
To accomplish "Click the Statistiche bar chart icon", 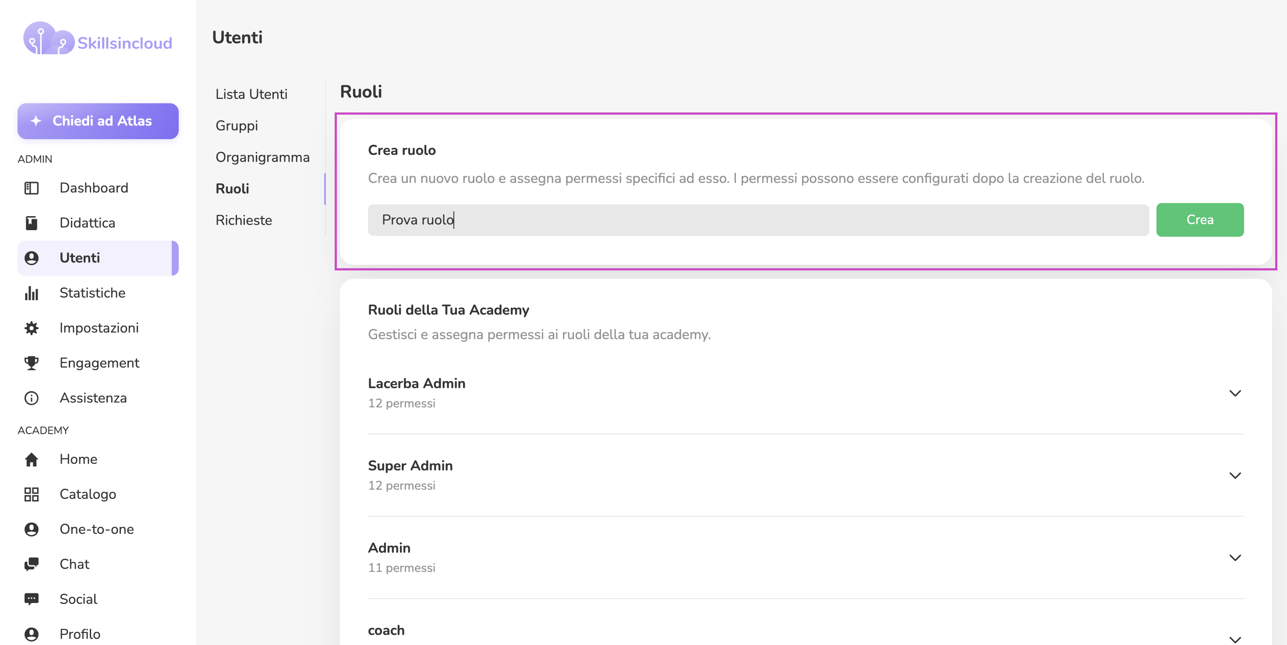I will tap(32, 293).
